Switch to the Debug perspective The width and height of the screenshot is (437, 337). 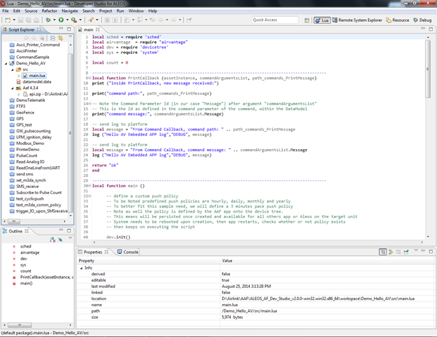click(x=422, y=21)
